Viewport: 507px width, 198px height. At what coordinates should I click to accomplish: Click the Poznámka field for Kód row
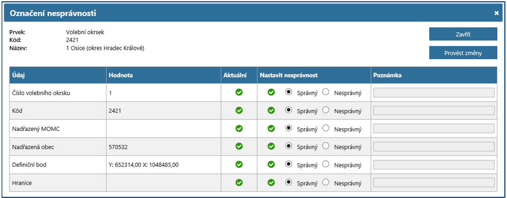(434, 111)
